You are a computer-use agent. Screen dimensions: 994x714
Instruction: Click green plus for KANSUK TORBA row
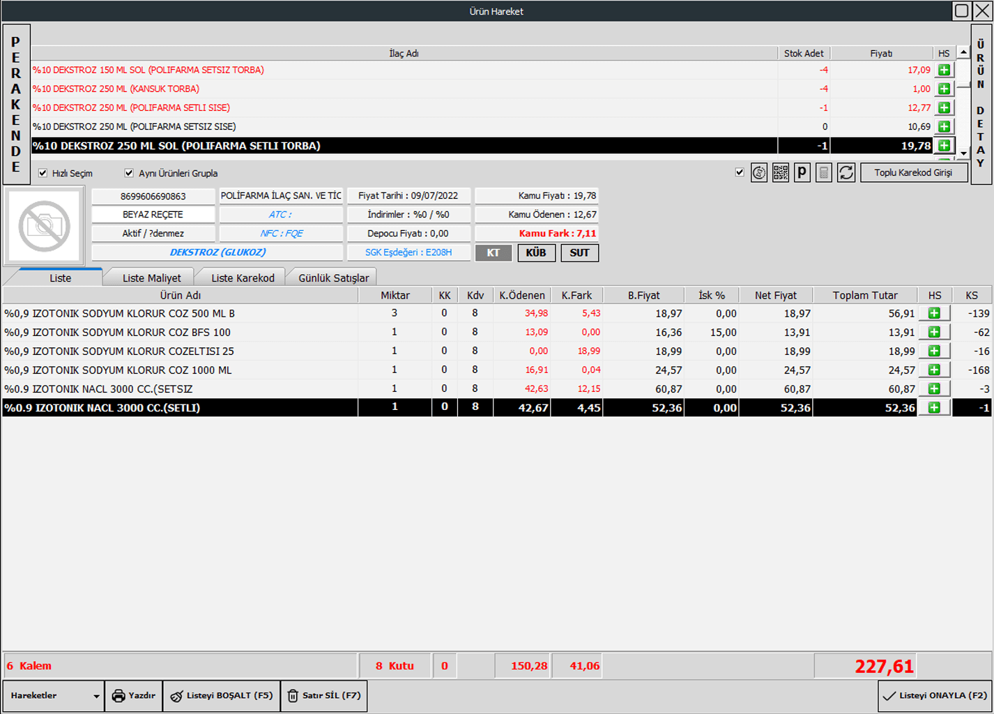pos(944,89)
